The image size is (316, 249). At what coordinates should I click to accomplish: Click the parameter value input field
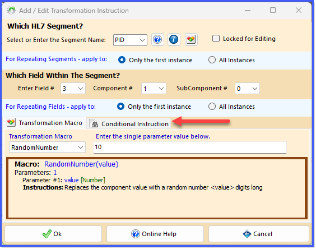[189, 147]
